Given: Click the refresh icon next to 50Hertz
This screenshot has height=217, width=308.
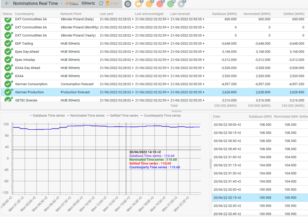Looking at the screenshot, I should [101, 4].
